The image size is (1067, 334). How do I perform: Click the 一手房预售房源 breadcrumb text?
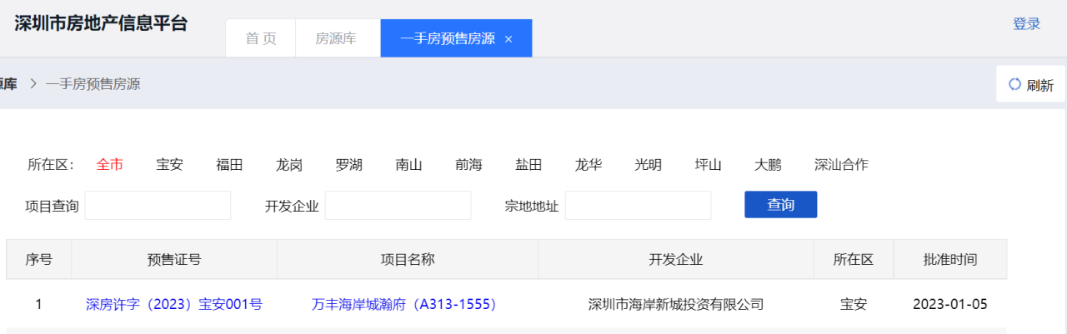[93, 84]
